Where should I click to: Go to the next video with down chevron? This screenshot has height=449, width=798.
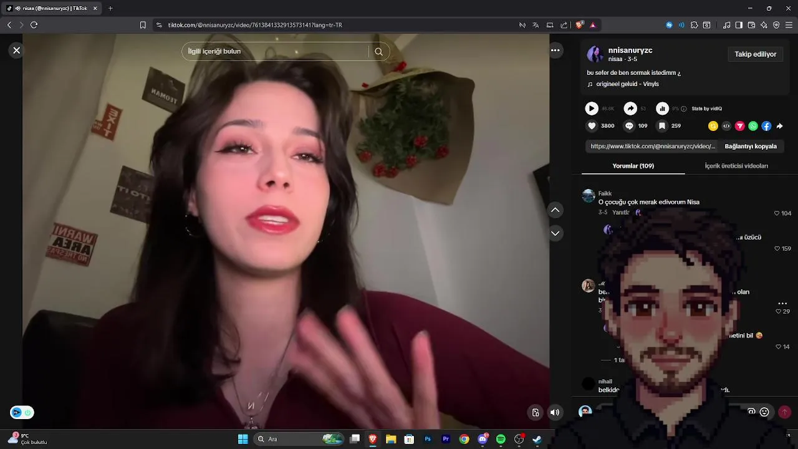pos(555,233)
